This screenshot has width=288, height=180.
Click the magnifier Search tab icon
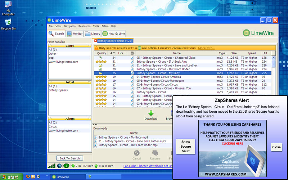point(51,33)
